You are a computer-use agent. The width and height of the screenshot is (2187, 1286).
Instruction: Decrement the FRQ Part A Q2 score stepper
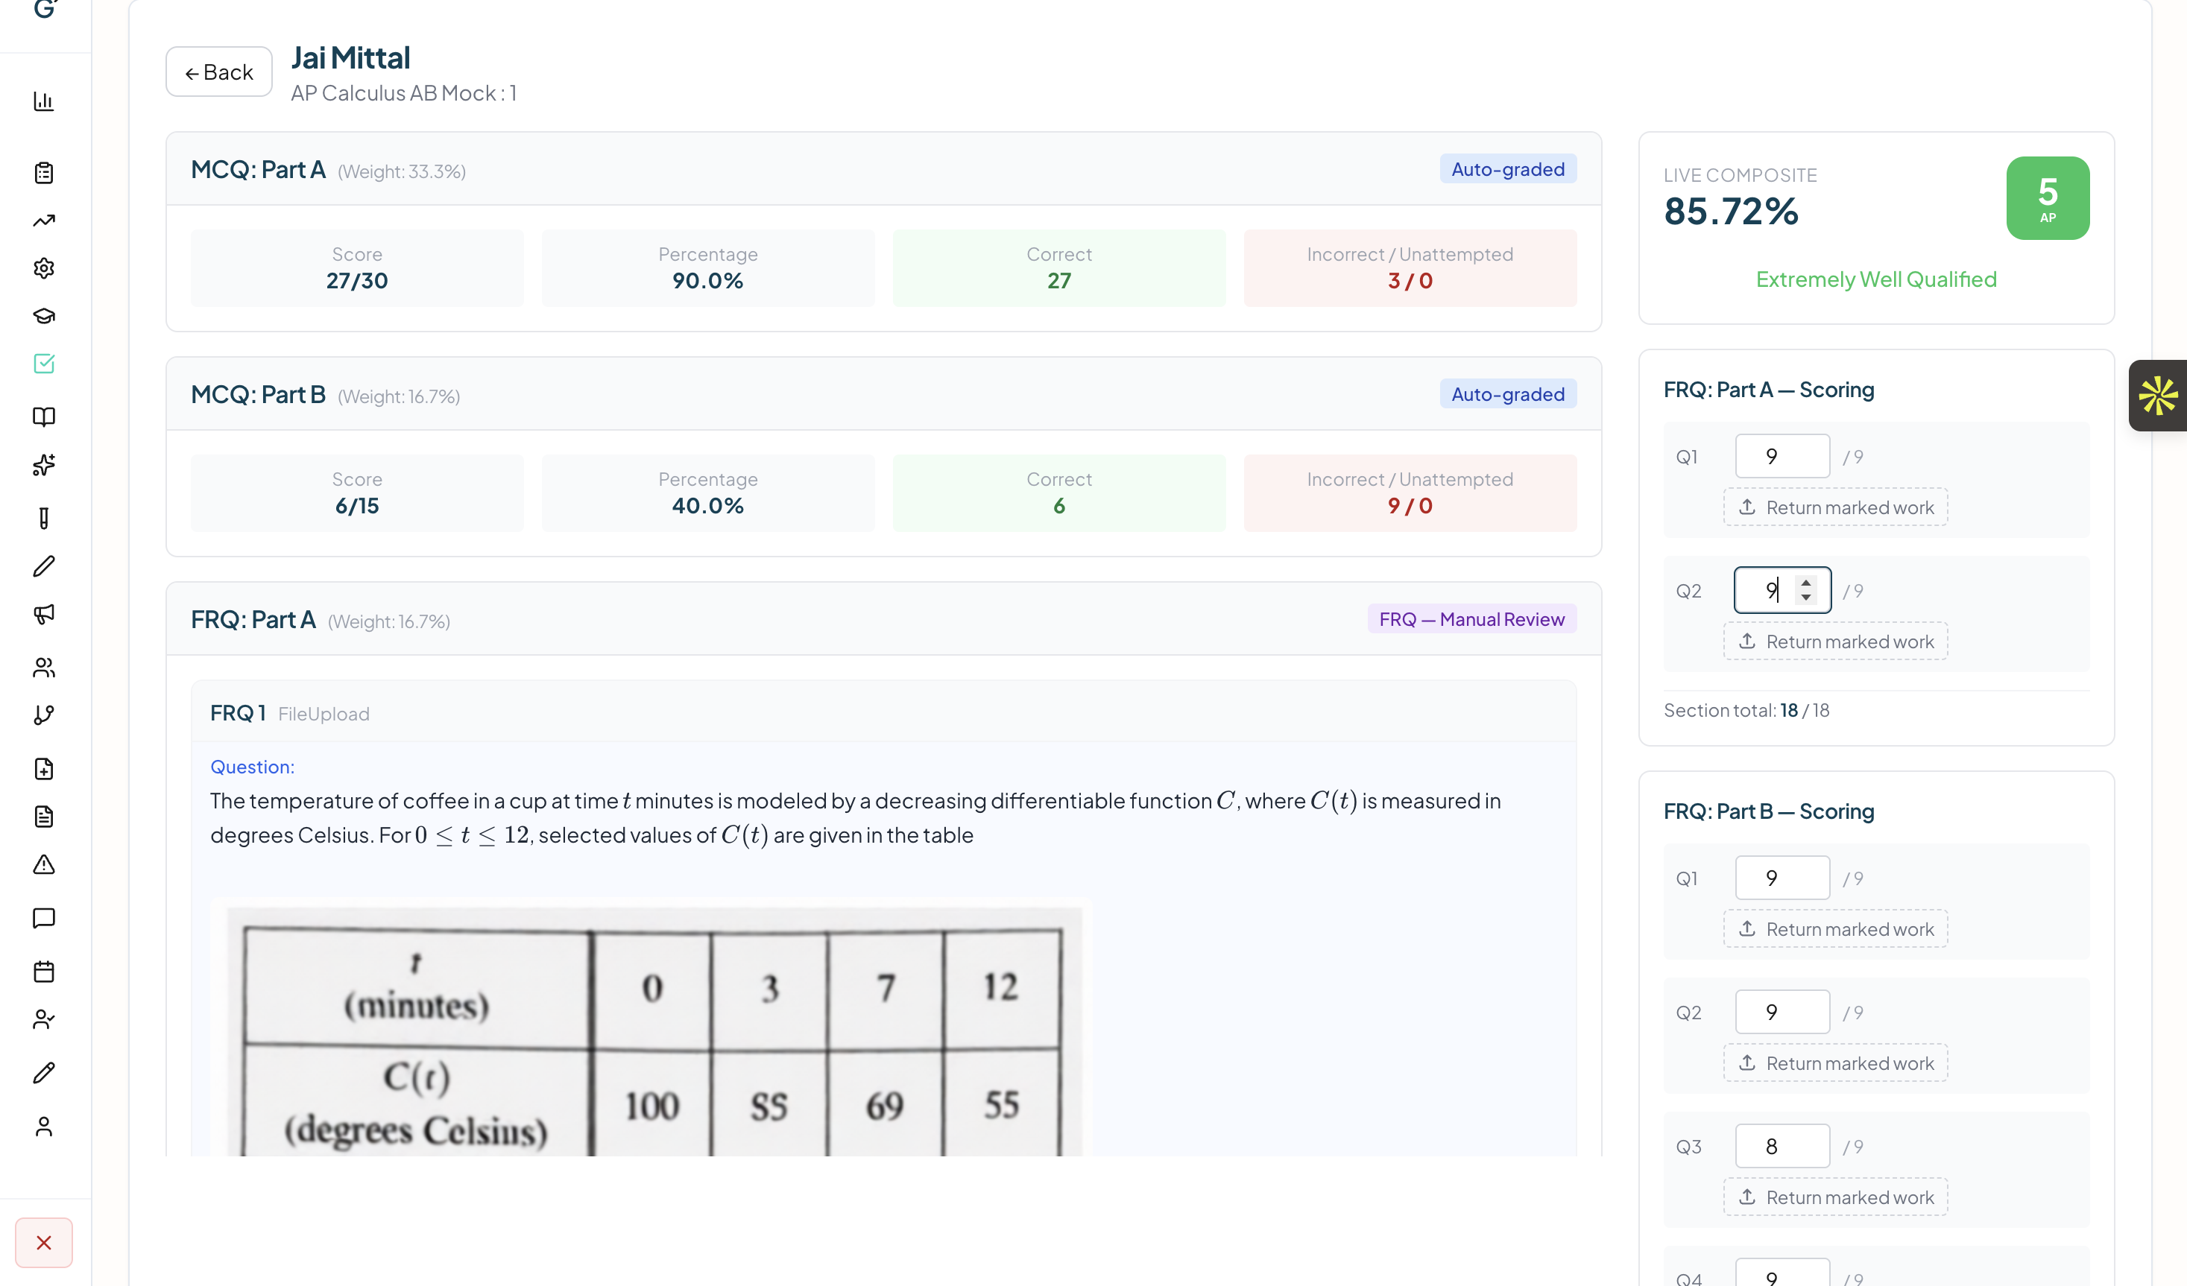click(x=1806, y=598)
